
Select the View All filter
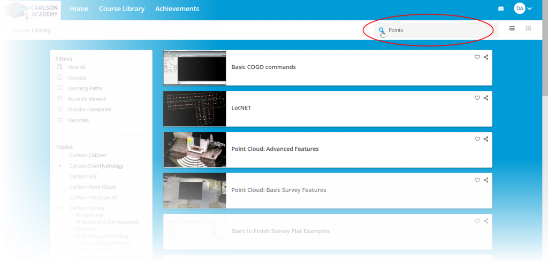(x=76, y=67)
